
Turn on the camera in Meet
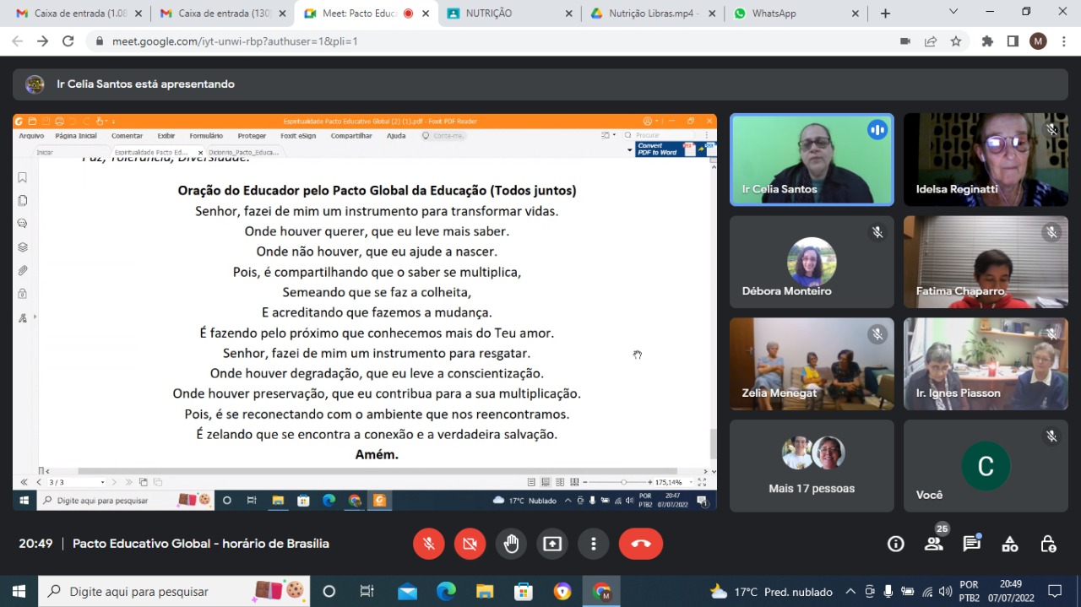(x=470, y=544)
